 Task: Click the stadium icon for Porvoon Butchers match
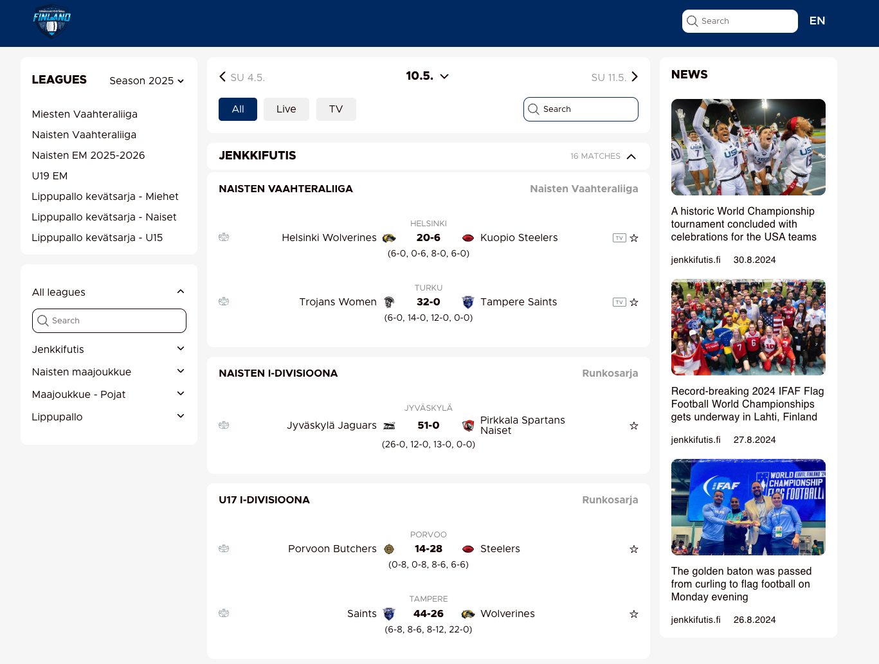(x=224, y=549)
